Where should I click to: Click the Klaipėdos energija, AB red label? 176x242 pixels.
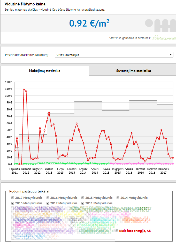tap(135, 231)
